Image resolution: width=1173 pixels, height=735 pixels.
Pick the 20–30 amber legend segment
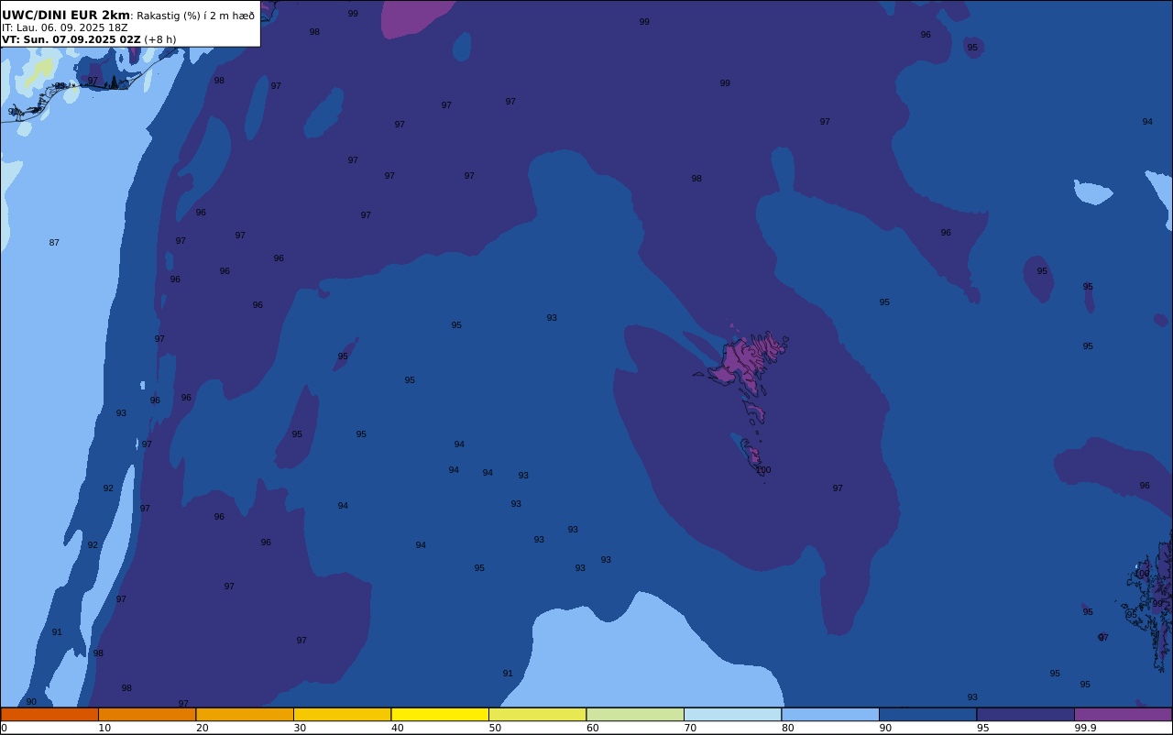(245, 714)
